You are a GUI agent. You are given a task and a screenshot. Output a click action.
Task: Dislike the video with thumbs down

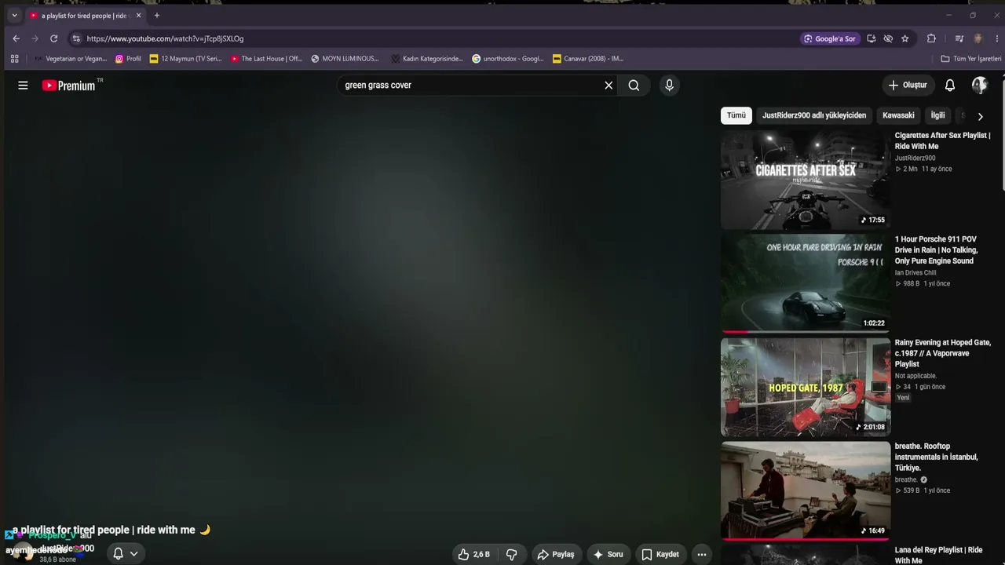[511, 554]
